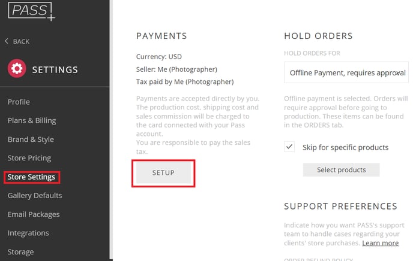Image resolution: width=413 pixels, height=261 pixels.
Task: Toggle Skip for specific products checkbox
Action: click(x=290, y=147)
